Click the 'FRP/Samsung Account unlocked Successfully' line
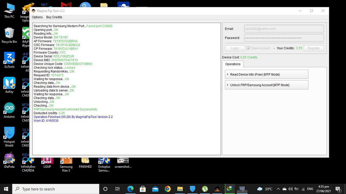 [65, 109]
